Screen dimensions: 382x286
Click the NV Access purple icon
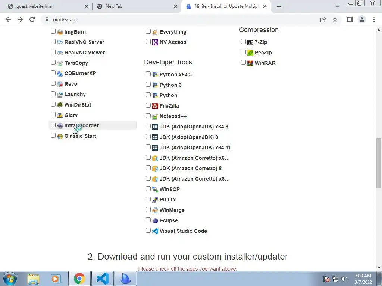155,42
